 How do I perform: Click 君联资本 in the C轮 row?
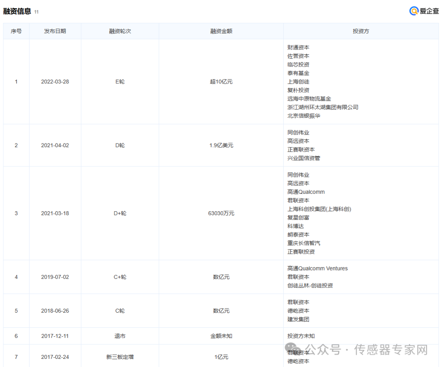coord(298,302)
